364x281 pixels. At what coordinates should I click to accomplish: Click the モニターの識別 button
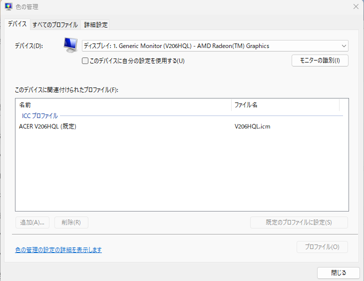320,60
